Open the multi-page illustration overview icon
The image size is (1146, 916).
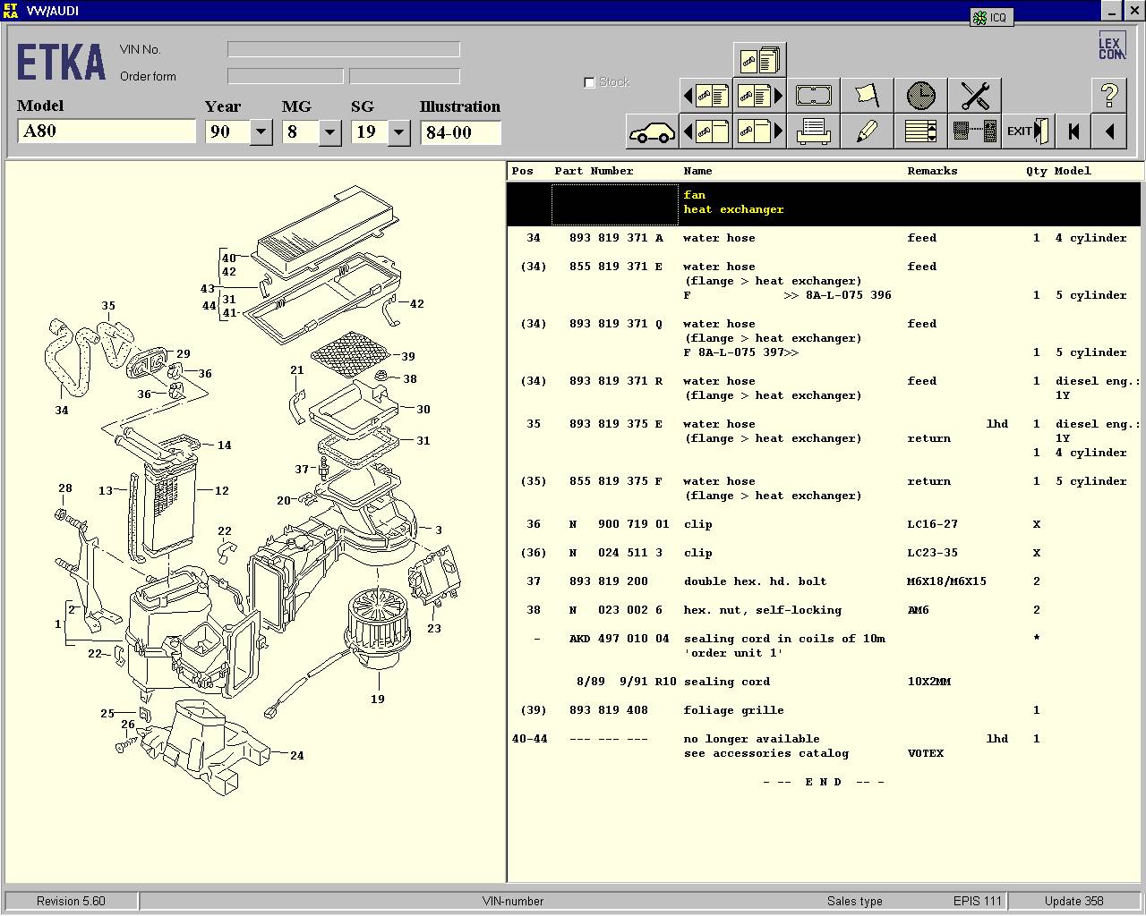759,60
